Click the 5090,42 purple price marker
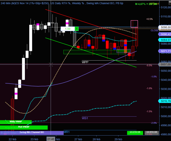The image size is (171, 141). pyautogui.click(x=165, y=34)
